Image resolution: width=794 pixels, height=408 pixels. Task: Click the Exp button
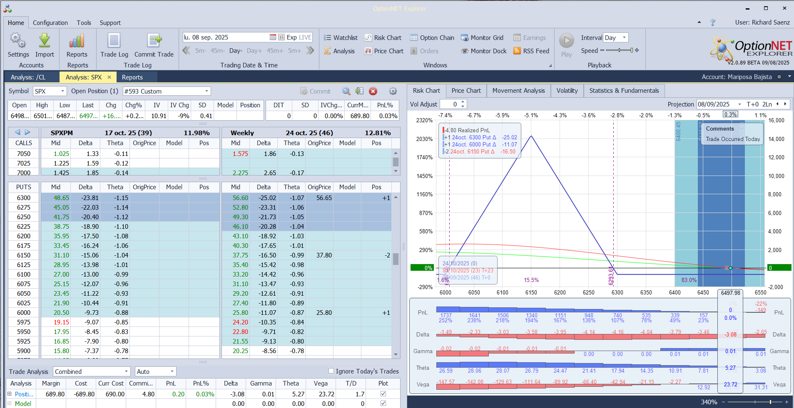coord(292,37)
